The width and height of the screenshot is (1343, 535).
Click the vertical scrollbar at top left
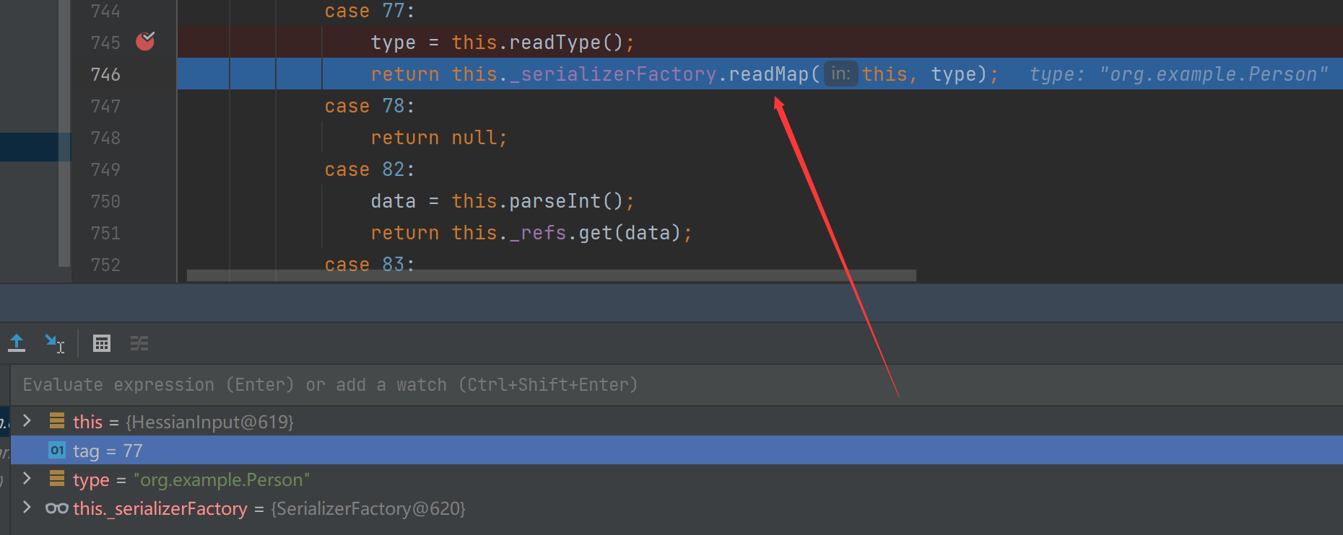[x=64, y=43]
